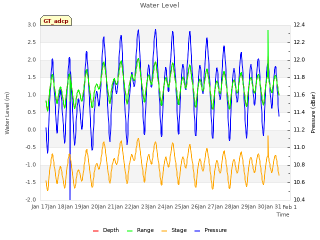
Task: Click the Jan 17 date tick label
Action: 39,206
